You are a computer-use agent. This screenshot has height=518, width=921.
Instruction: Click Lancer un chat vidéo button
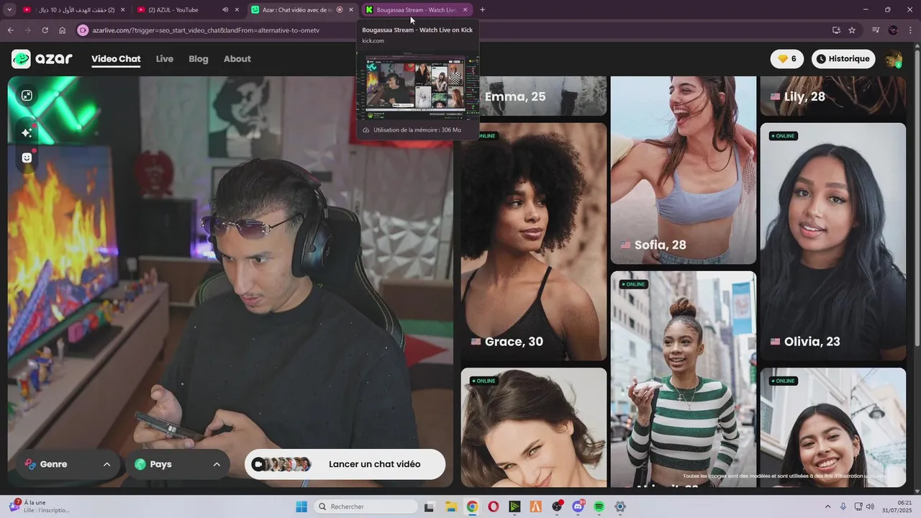pyautogui.click(x=345, y=464)
